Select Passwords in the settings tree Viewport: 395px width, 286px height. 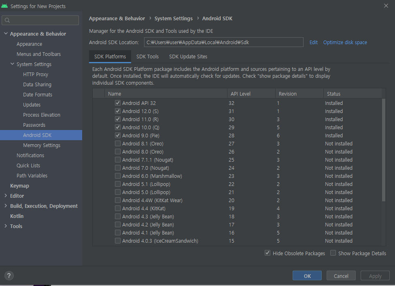point(34,125)
